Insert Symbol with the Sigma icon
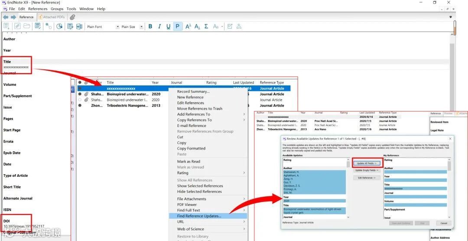Screen dimensions: 468x241 click(206, 26)
